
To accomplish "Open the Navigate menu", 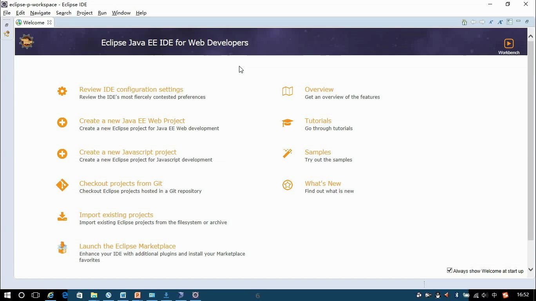I will 40,13.
